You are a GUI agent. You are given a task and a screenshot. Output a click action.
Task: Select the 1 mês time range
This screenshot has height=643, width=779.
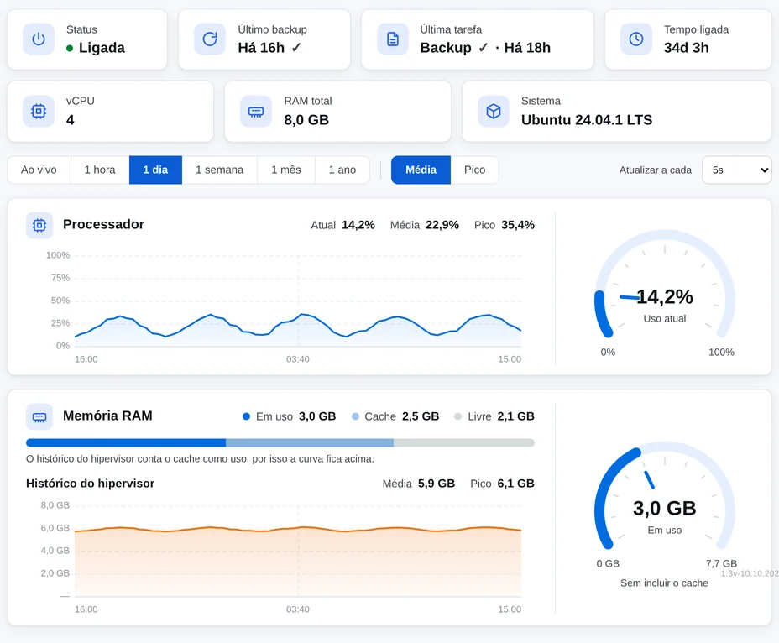[286, 170]
